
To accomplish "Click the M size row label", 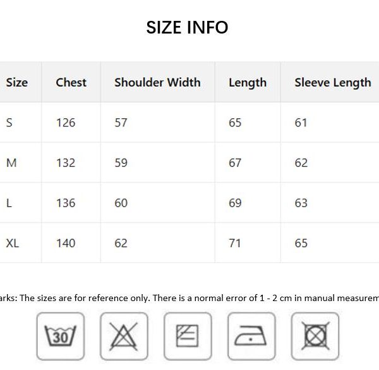I will click(x=11, y=163).
